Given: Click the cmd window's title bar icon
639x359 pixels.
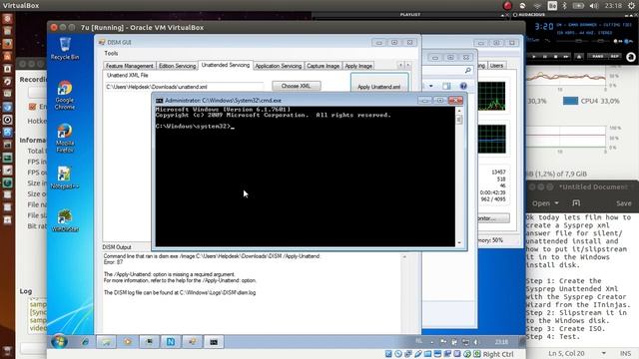Looking at the screenshot, I should [x=160, y=101].
